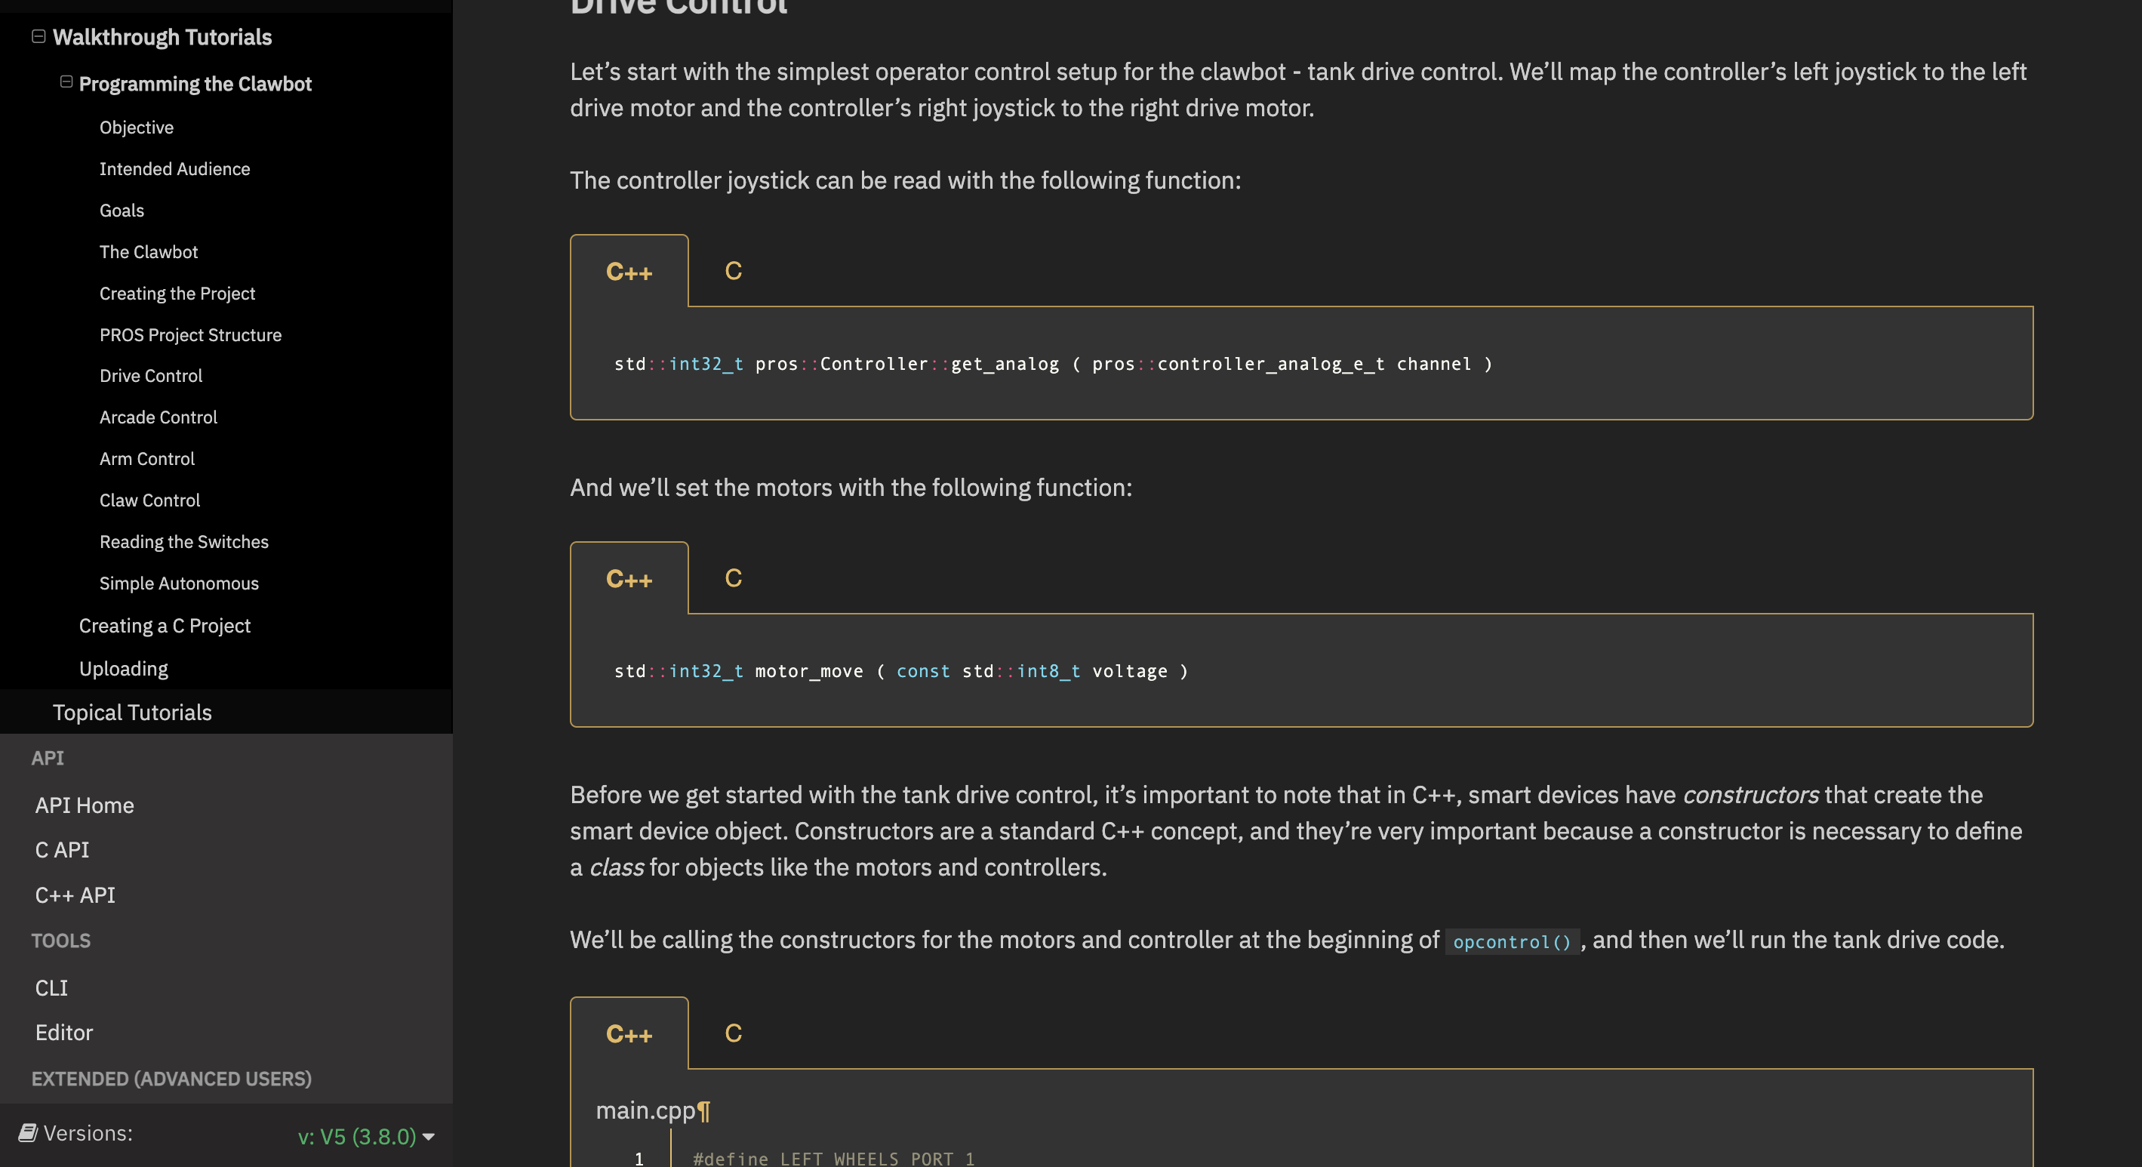The width and height of the screenshot is (2142, 1167).
Task: Open the CLI tools page
Action: pos(51,987)
